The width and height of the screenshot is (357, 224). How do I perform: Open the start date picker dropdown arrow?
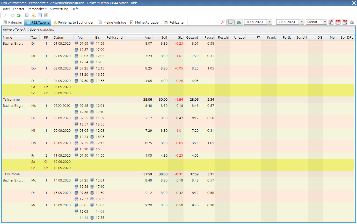270,22
